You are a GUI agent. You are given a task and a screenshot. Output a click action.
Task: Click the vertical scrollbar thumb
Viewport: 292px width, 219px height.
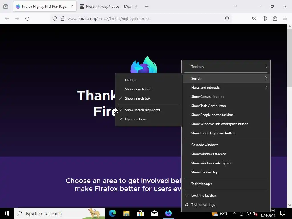pos(289,58)
